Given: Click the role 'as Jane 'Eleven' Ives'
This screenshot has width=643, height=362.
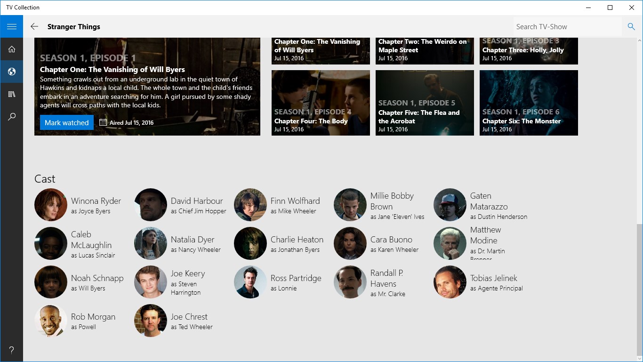Looking at the screenshot, I should (397, 217).
